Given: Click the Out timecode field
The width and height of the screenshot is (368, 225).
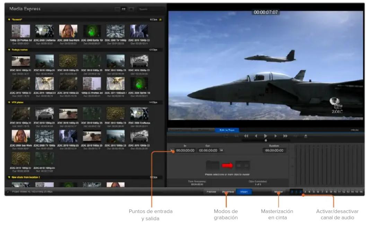Looking at the screenshot, I should coord(208,151).
